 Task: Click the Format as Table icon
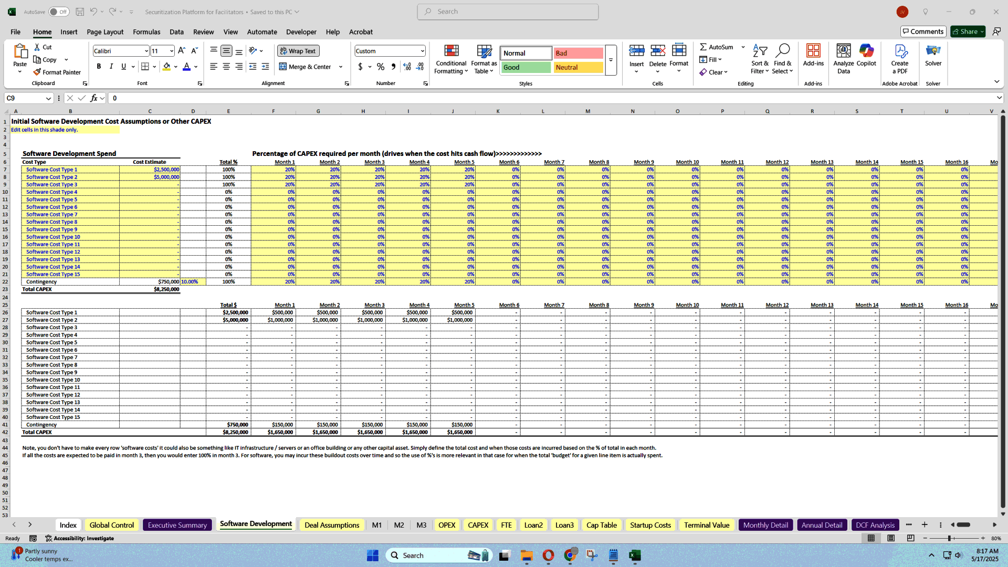coord(484,51)
